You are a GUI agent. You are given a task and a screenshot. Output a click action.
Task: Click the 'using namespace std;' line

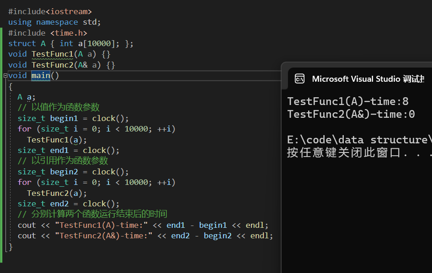(54, 22)
